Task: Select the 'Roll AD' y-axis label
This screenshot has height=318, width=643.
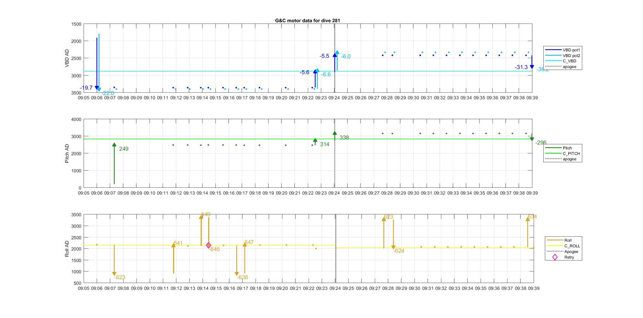Action: point(67,249)
